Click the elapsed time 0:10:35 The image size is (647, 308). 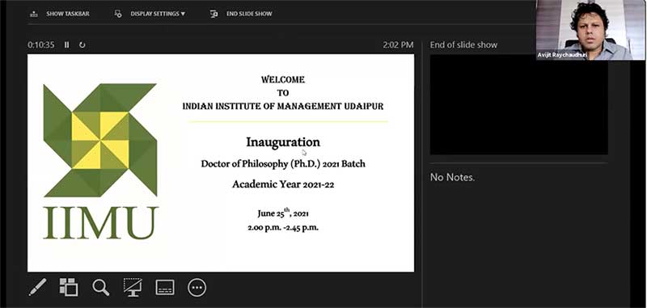41,44
